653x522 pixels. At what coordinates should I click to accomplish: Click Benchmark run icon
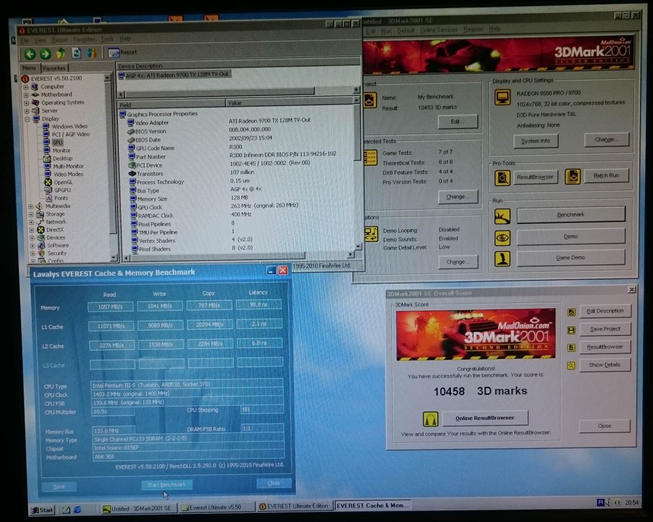coord(503,216)
